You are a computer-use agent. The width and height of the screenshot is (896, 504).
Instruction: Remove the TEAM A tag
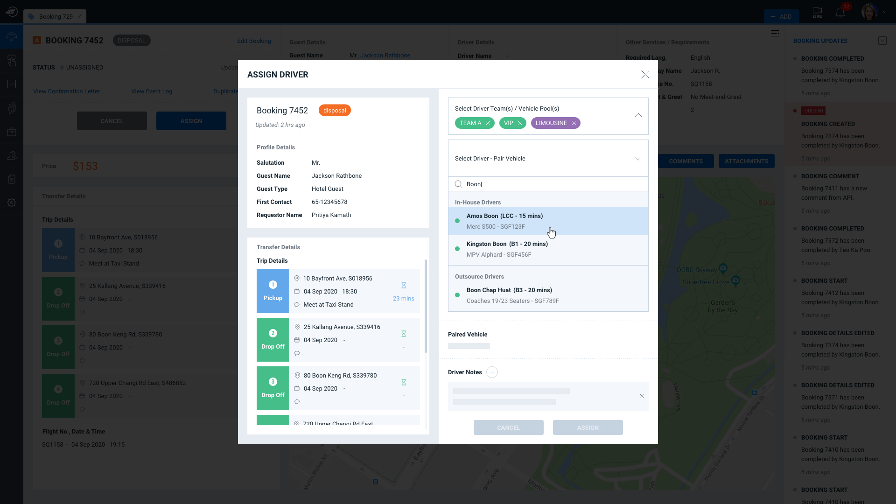coord(488,123)
